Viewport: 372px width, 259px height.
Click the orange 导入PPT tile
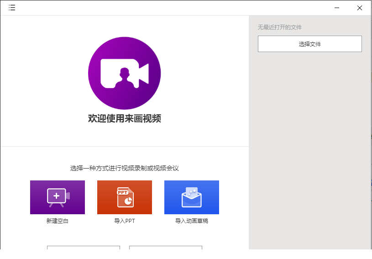pyautogui.click(x=125, y=197)
